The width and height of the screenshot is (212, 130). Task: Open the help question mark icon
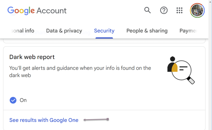164,10
